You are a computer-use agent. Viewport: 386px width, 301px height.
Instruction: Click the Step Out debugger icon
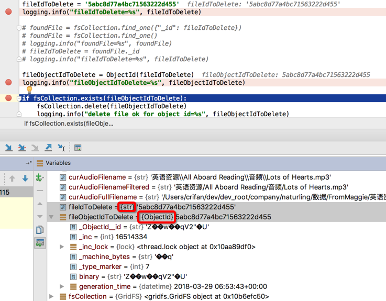tap(48, 148)
